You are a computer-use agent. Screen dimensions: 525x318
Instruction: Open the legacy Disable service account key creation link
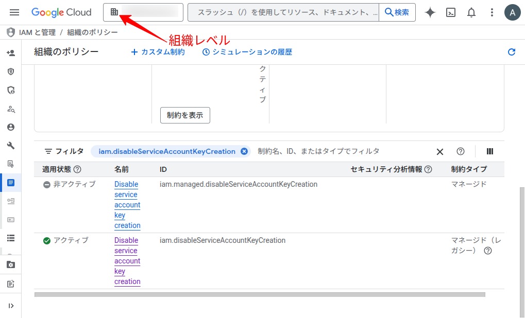point(127,261)
